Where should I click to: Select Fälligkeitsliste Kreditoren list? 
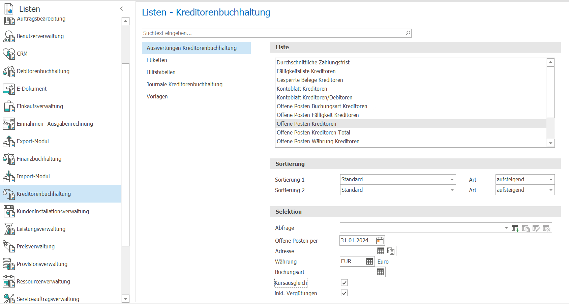tap(411, 71)
